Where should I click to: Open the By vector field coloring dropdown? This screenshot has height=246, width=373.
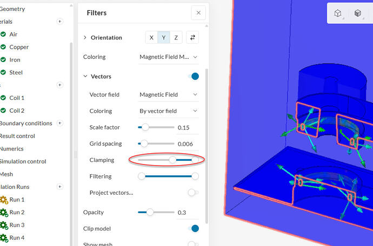tap(169, 111)
